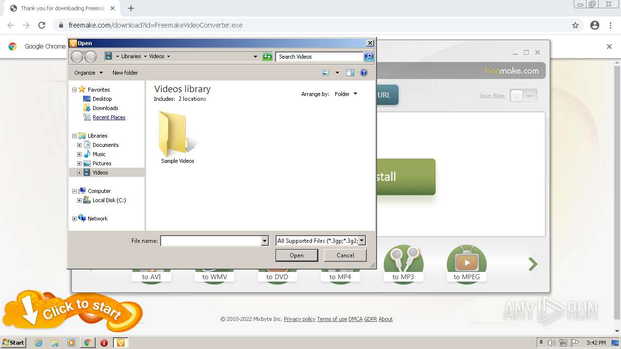Click the Terms of use link
621x349 pixels.
(332, 319)
